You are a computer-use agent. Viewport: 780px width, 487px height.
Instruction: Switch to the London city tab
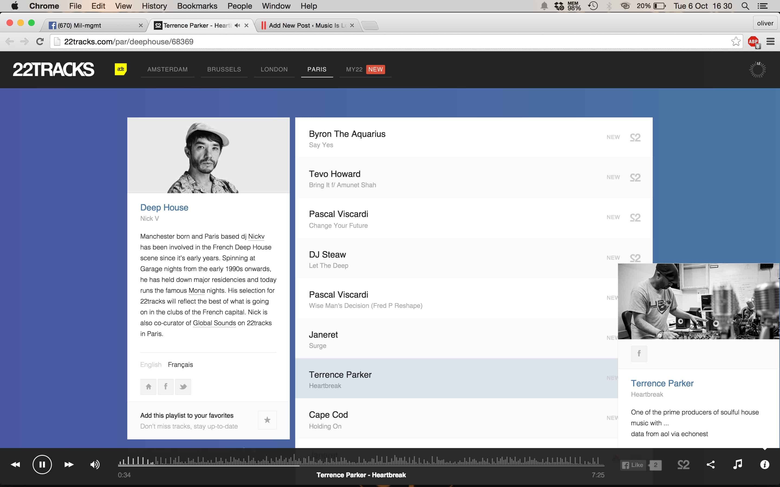274,69
